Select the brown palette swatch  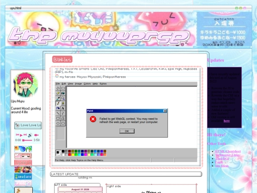(105, 152)
